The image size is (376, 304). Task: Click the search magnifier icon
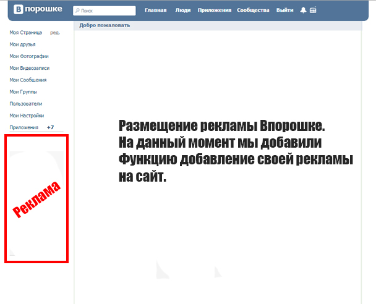coord(77,11)
